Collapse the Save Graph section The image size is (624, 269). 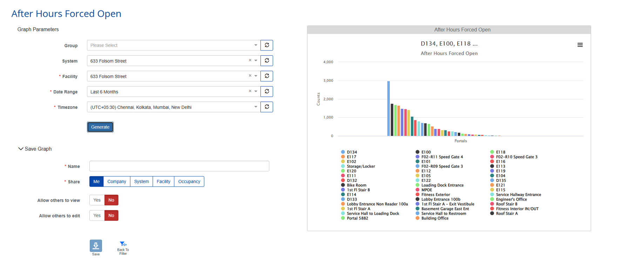click(x=21, y=149)
